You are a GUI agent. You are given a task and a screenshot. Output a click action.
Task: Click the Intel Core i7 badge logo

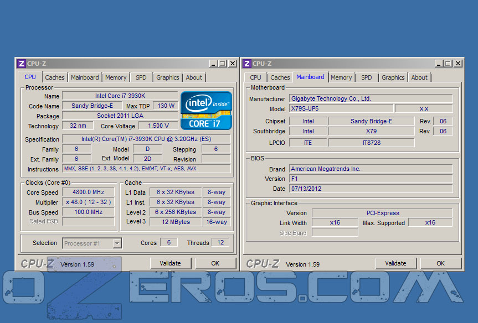click(207, 111)
